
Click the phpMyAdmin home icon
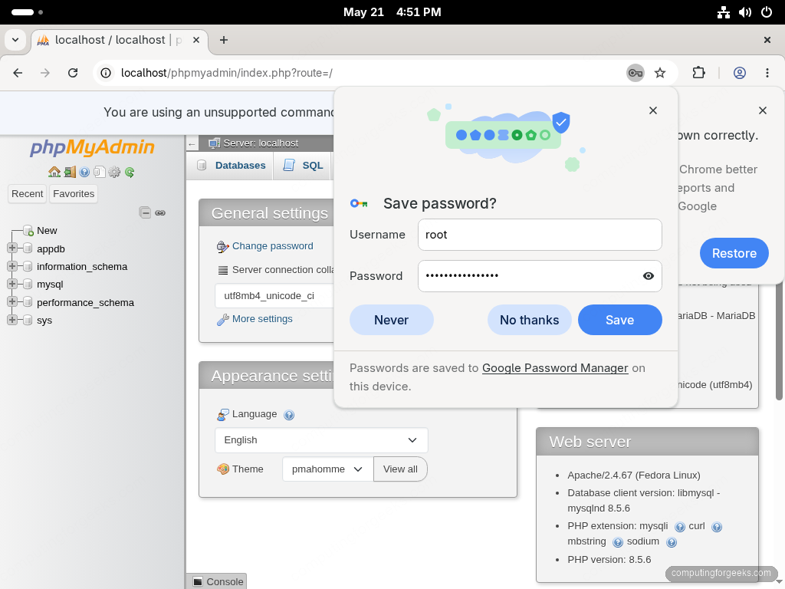tap(54, 173)
